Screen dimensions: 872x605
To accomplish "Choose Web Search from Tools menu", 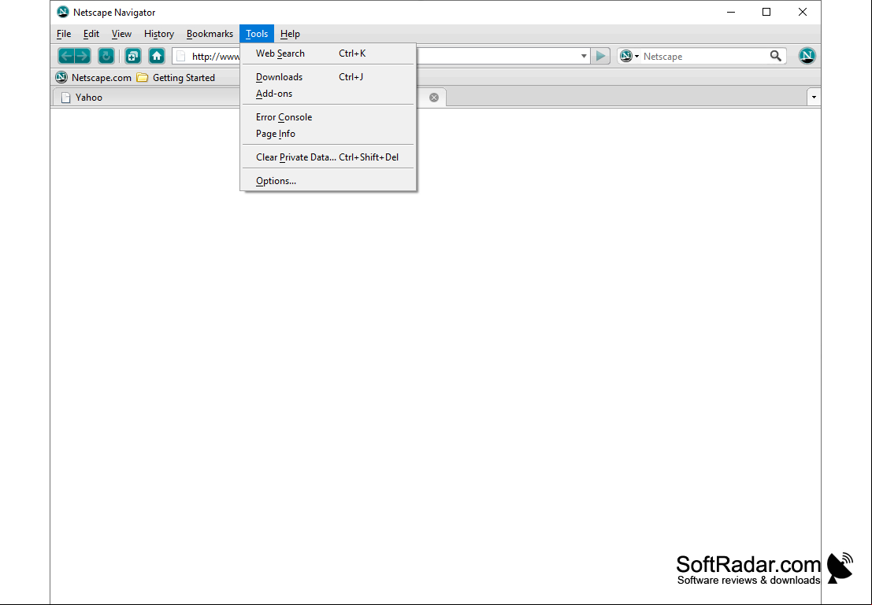I will tap(328, 53).
